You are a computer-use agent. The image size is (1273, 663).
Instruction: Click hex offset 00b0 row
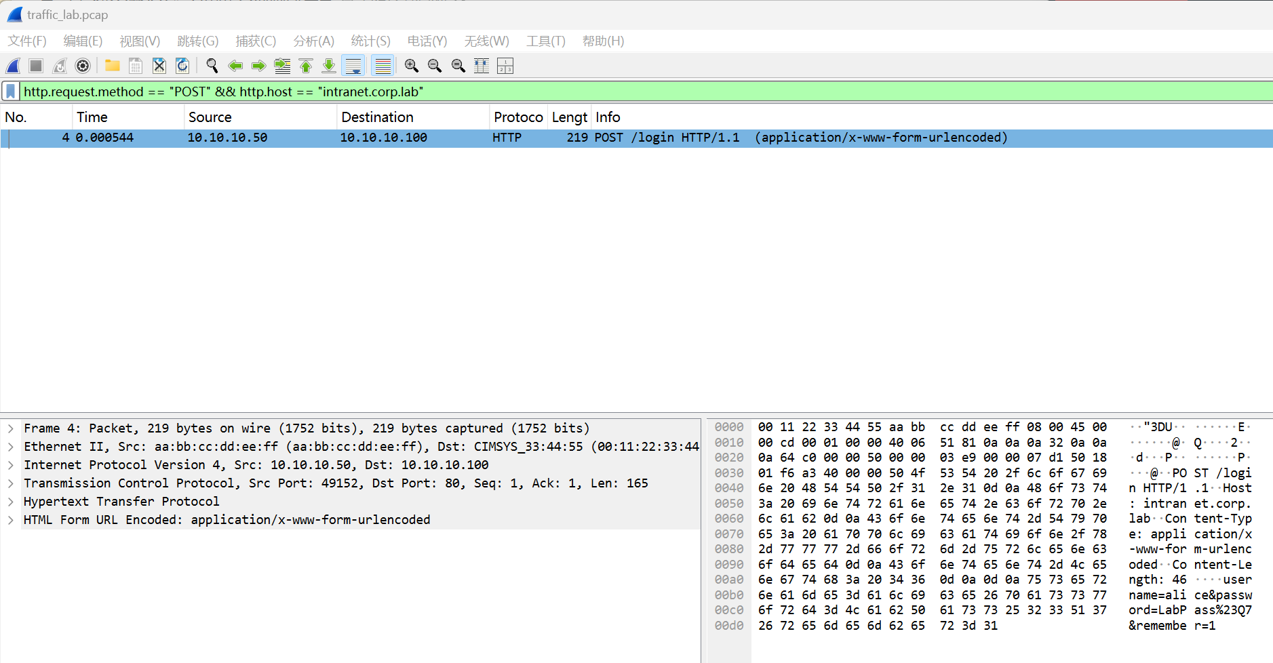tap(729, 595)
